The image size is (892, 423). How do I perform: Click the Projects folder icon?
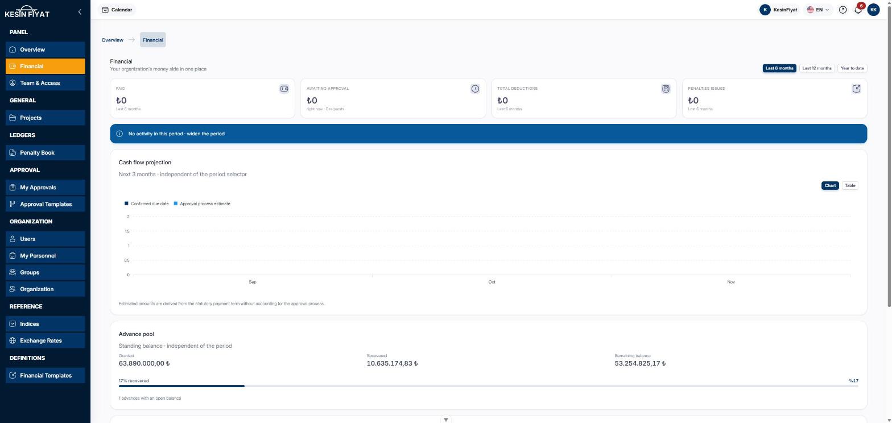click(13, 118)
